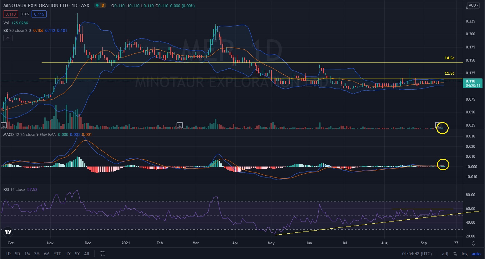Click the MINOTAUR EXPLORATION LTD symbol title
The height and width of the screenshot is (259, 485).
pos(36,6)
